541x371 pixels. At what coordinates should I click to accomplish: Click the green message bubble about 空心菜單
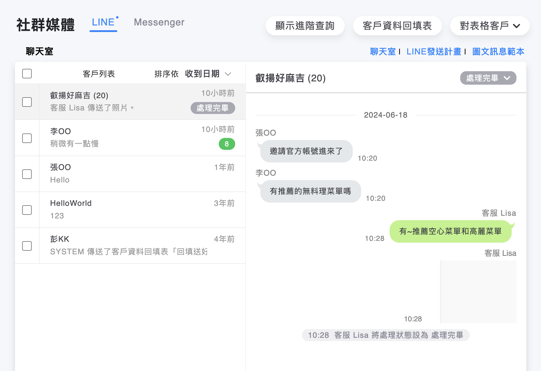point(450,231)
